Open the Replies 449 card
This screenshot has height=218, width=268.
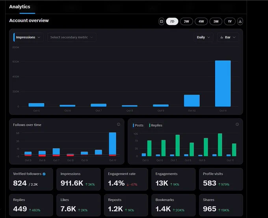[31, 205]
